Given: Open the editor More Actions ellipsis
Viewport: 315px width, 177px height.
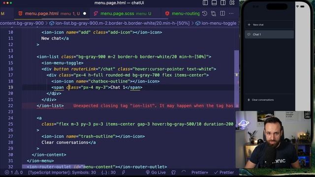Looking at the screenshot, I should point(231,13).
